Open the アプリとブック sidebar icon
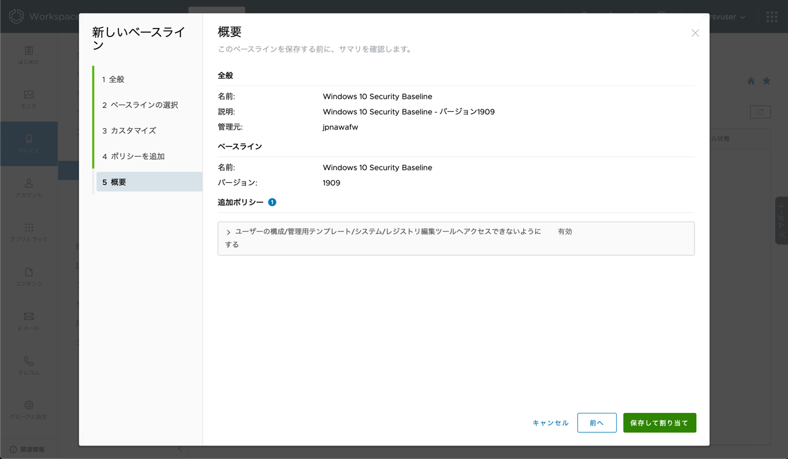 [29, 228]
